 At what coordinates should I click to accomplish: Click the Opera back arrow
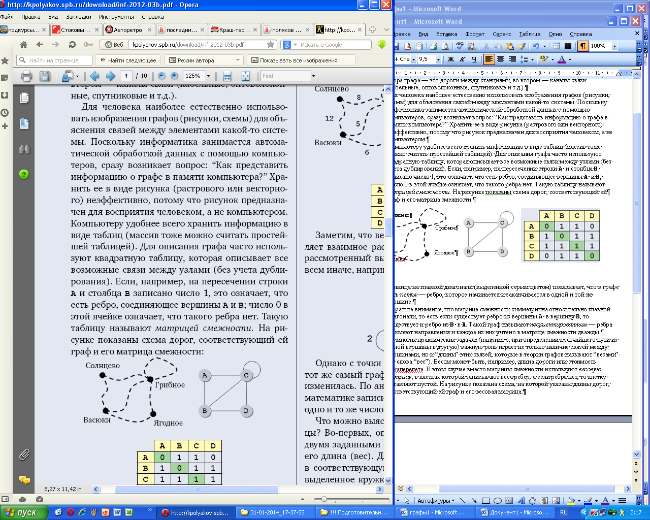[x=40, y=45]
